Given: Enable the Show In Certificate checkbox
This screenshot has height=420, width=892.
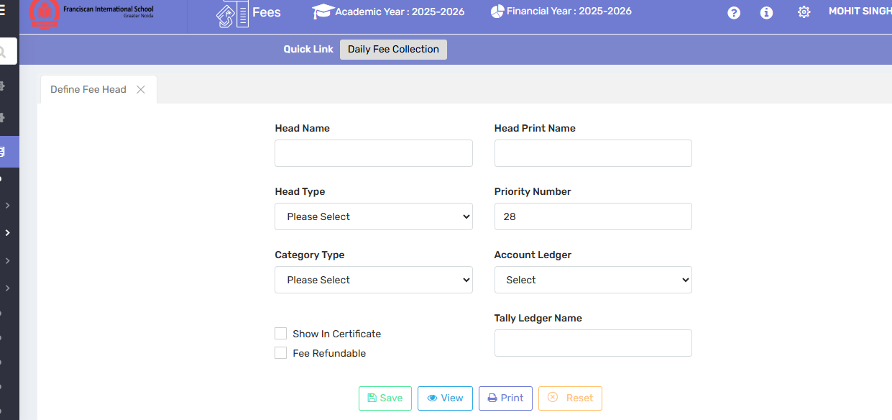Looking at the screenshot, I should point(281,334).
